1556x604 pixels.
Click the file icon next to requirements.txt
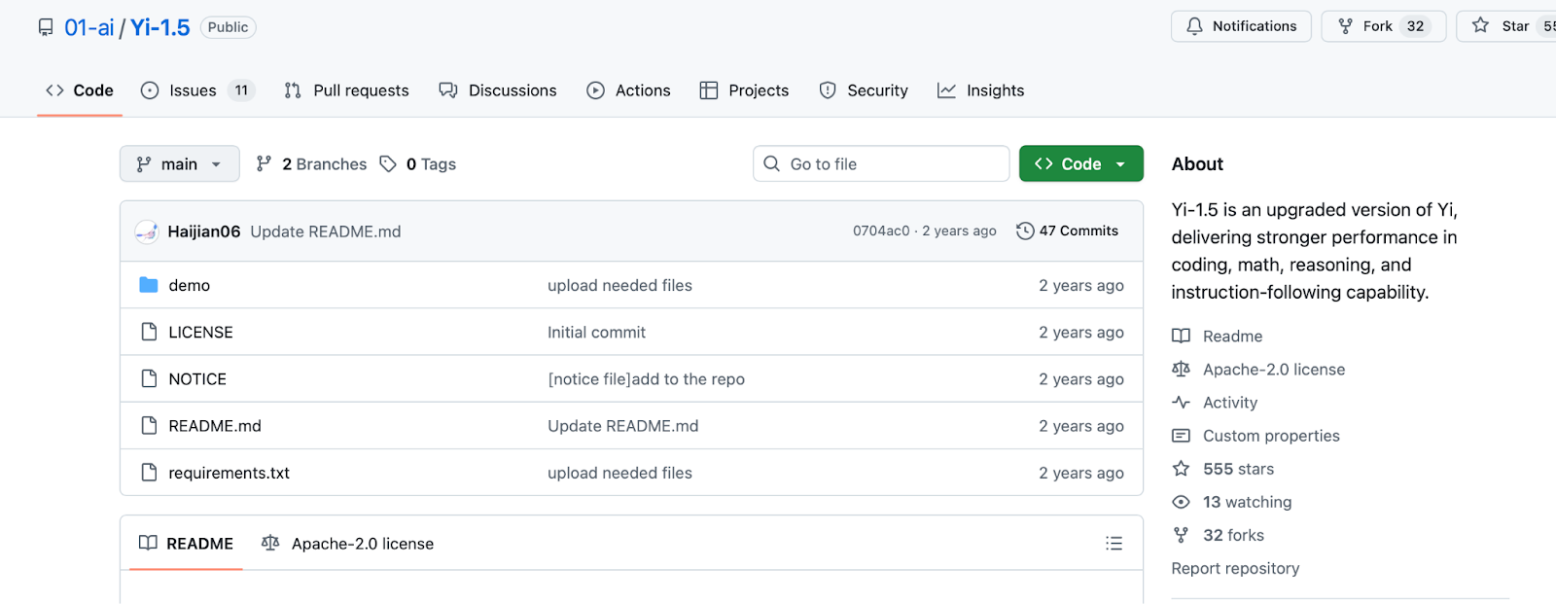click(x=149, y=472)
